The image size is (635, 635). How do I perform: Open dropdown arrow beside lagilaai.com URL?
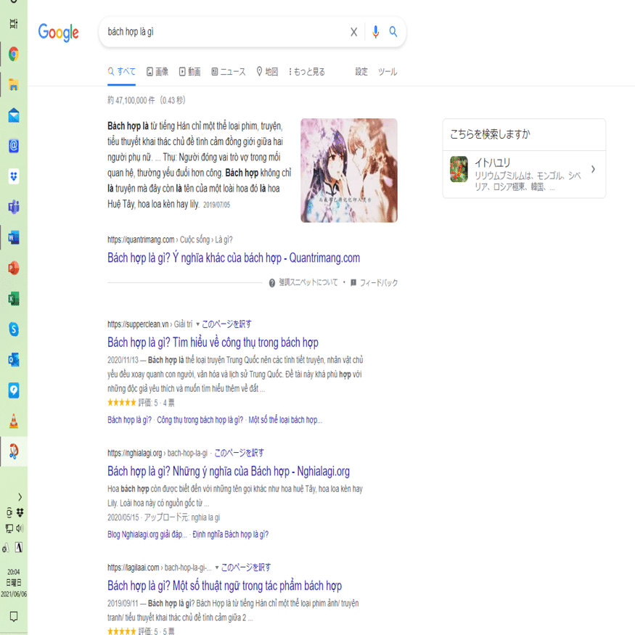click(217, 568)
